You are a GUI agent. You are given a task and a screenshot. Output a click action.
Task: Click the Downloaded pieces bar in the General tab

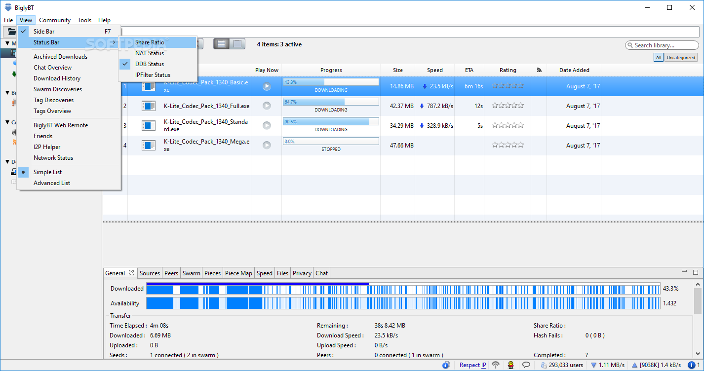point(403,289)
